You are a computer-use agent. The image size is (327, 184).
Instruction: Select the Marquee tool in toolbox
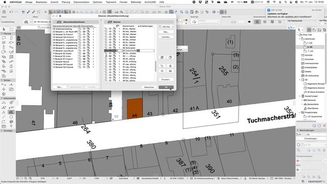click(11, 30)
